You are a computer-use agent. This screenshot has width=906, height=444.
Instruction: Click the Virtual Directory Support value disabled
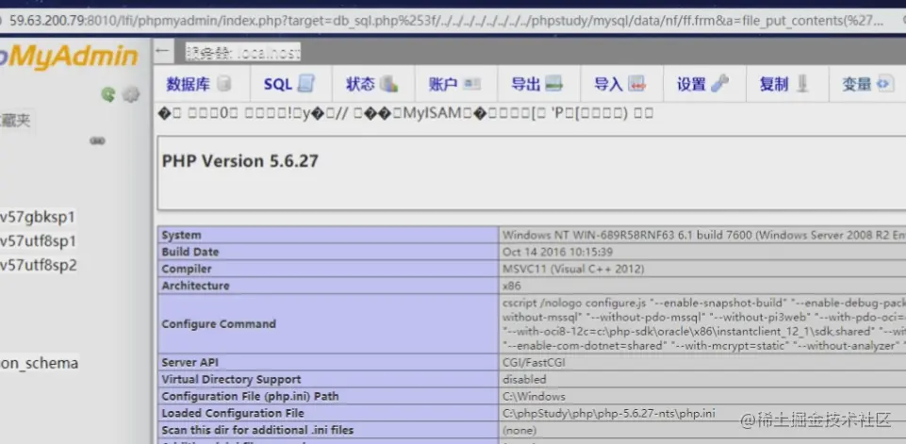[x=524, y=379]
